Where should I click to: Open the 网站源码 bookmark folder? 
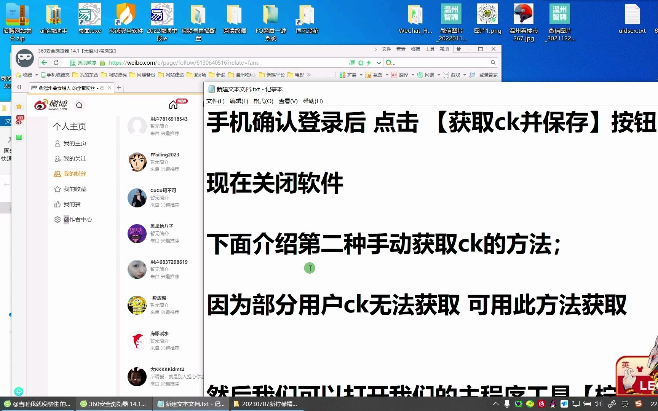[x=114, y=75]
